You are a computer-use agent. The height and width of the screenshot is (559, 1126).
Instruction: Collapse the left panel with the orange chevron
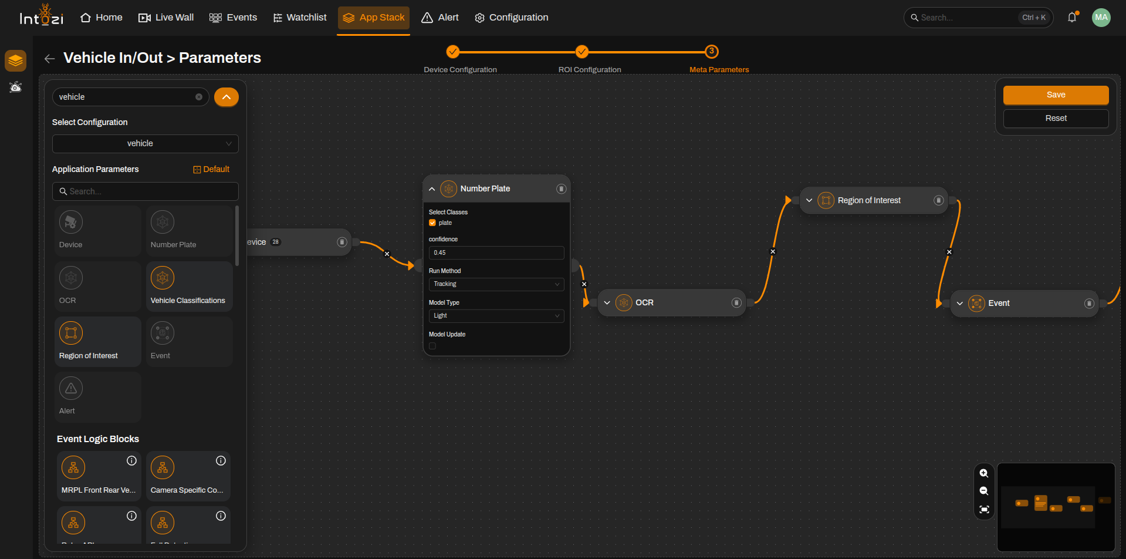[x=226, y=97]
